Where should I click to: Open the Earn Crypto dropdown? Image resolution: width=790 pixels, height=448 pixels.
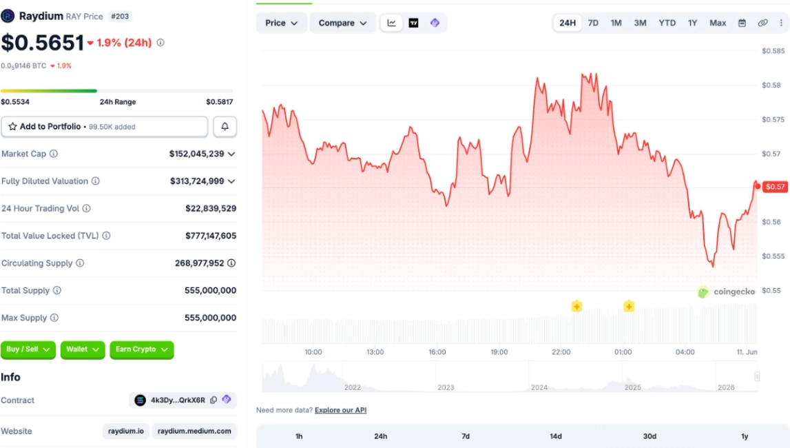coord(142,349)
